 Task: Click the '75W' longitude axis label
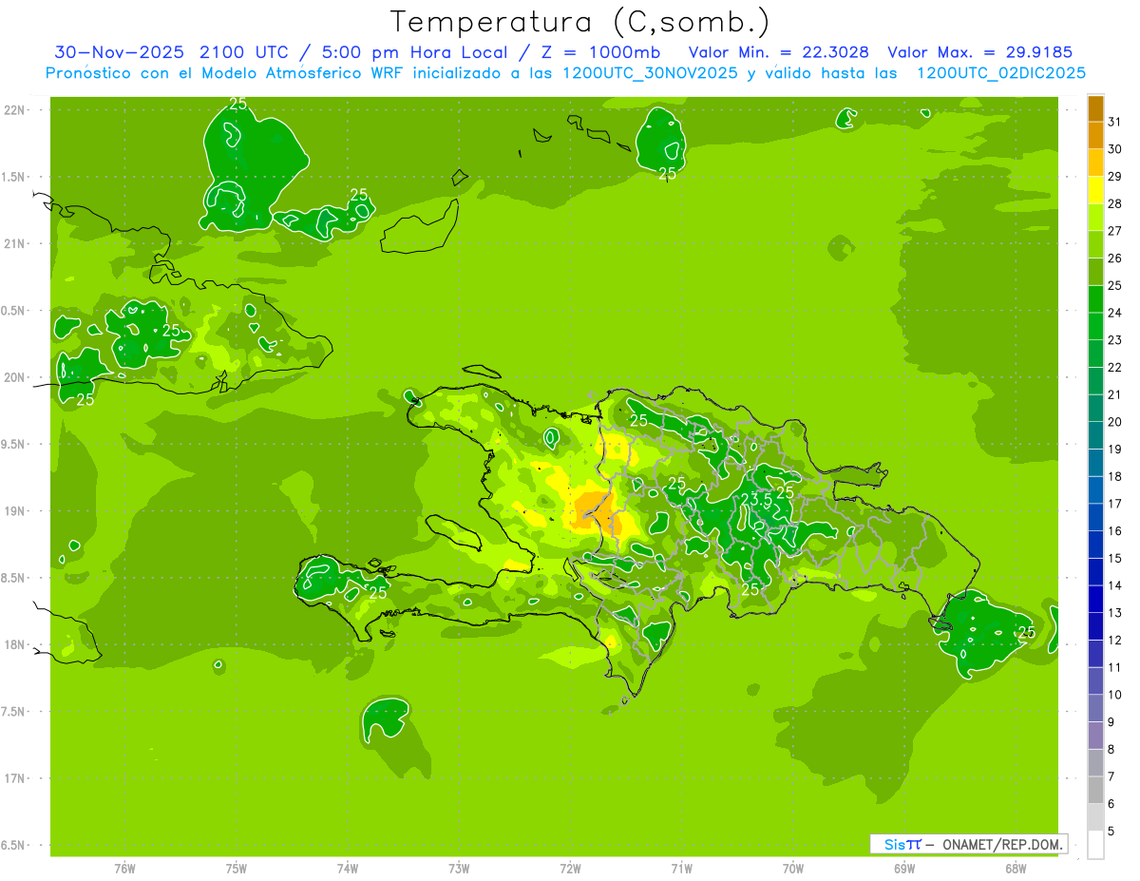237,868
